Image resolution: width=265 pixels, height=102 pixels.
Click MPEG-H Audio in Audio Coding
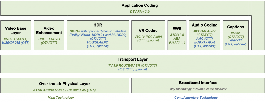(205, 31)
